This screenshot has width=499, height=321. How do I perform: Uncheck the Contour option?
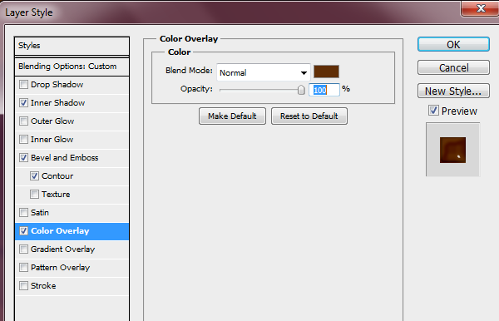coord(34,176)
